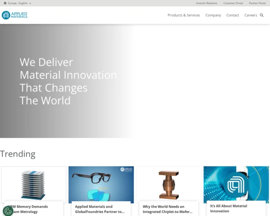Read Why the World Needs Integrated Chiplet-to-Wafer article
This screenshot has height=216, width=270.
(x=167, y=209)
